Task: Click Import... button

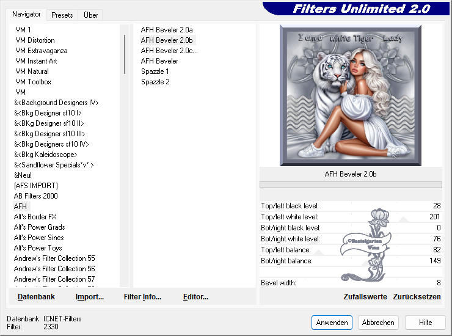Action: click(x=90, y=297)
